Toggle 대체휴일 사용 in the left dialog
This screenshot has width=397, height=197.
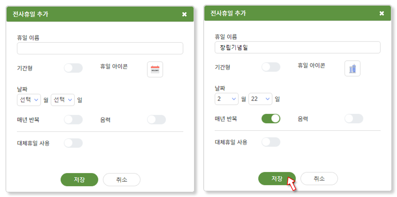(73, 143)
